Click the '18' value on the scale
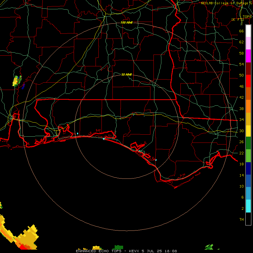The image size is (253, 253). [x=241, y=164]
